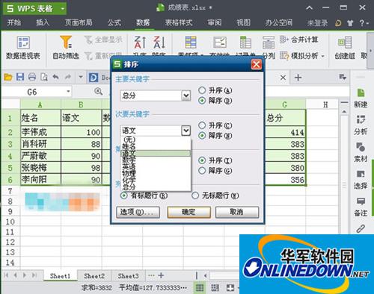Click the name box showing G6

coord(37,92)
